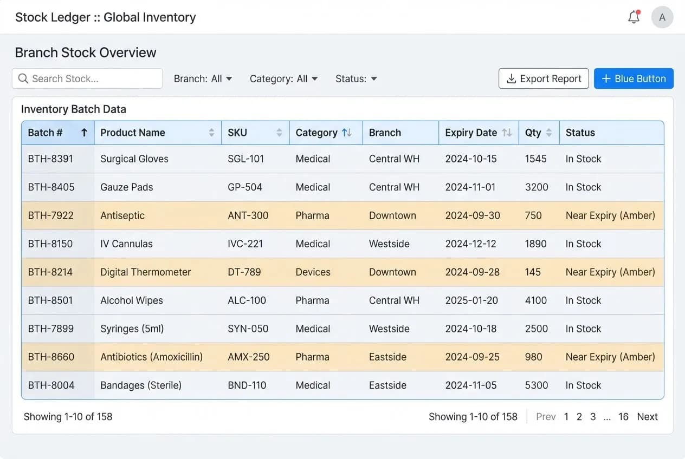The width and height of the screenshot is (685, 459).
Task: Focus the Search Stock field
Action: 87,78
